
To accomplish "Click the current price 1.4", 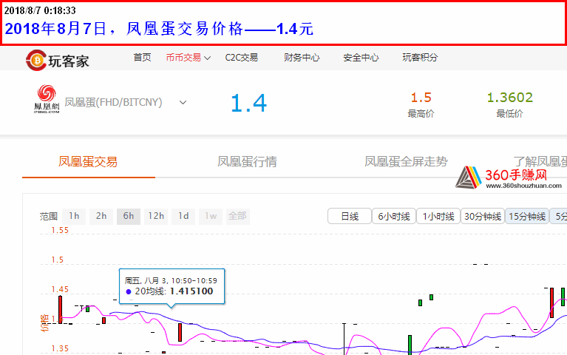I will point(248,103).
